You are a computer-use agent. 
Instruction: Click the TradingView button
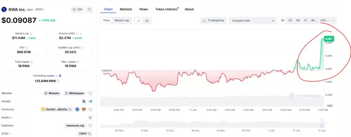214,20
